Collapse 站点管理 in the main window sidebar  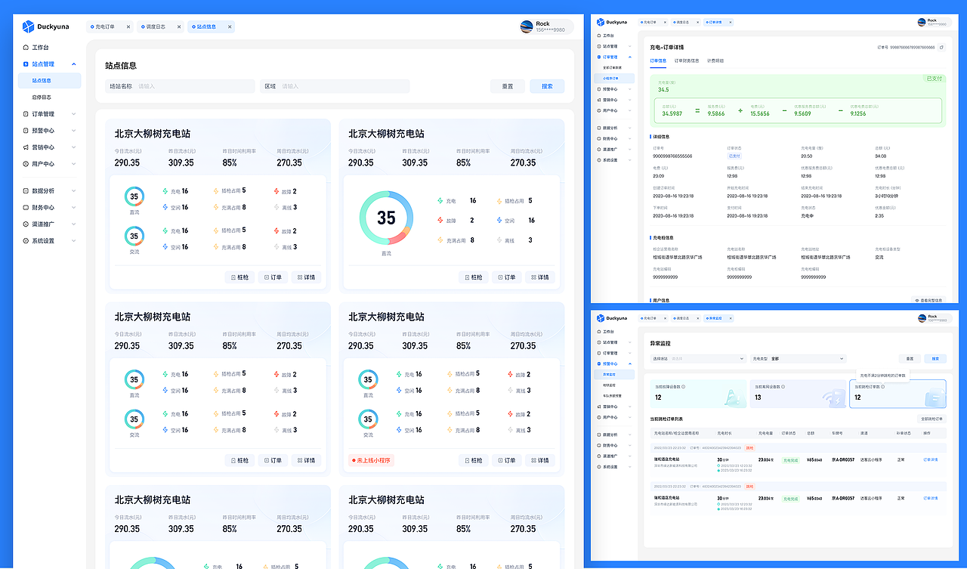pos(73,64)
